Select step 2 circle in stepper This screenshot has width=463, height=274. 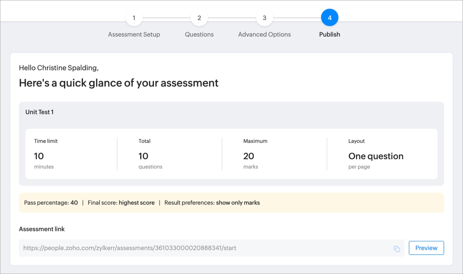point(199,18)
